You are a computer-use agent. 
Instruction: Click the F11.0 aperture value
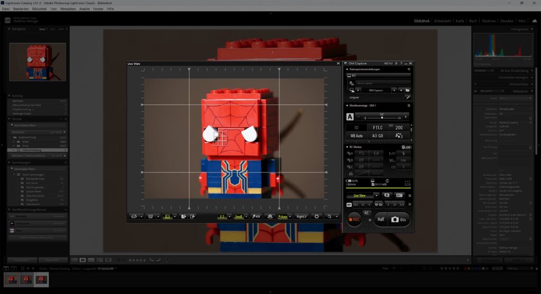click(x=378, y=128)
